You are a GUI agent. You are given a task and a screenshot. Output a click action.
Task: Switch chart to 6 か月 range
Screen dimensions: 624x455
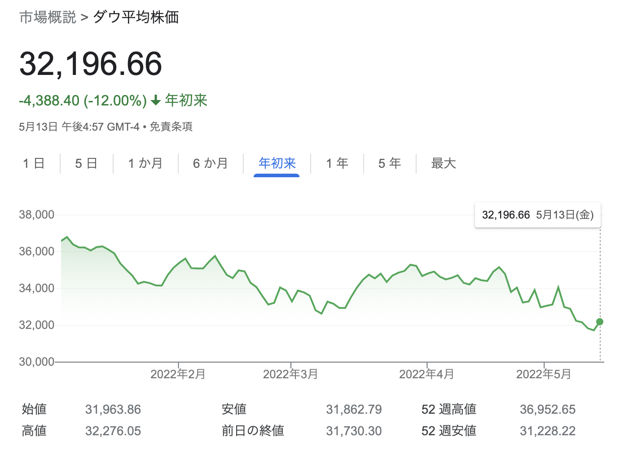211,163
